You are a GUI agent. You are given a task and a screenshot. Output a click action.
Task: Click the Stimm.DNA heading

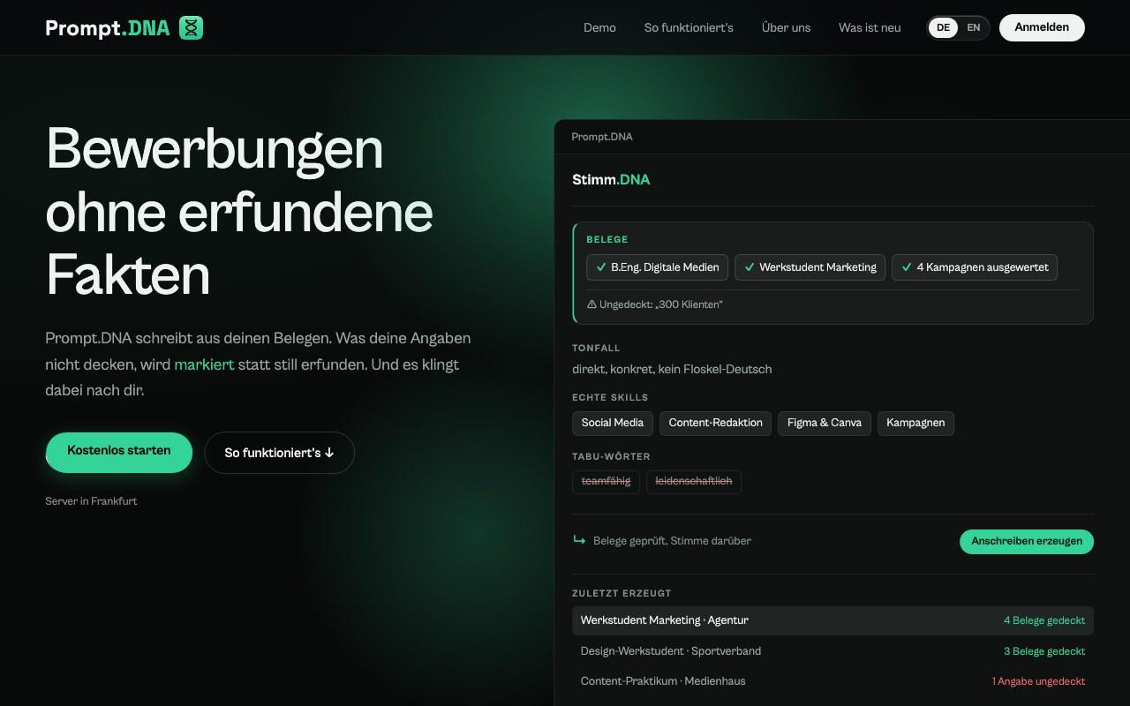611,179
